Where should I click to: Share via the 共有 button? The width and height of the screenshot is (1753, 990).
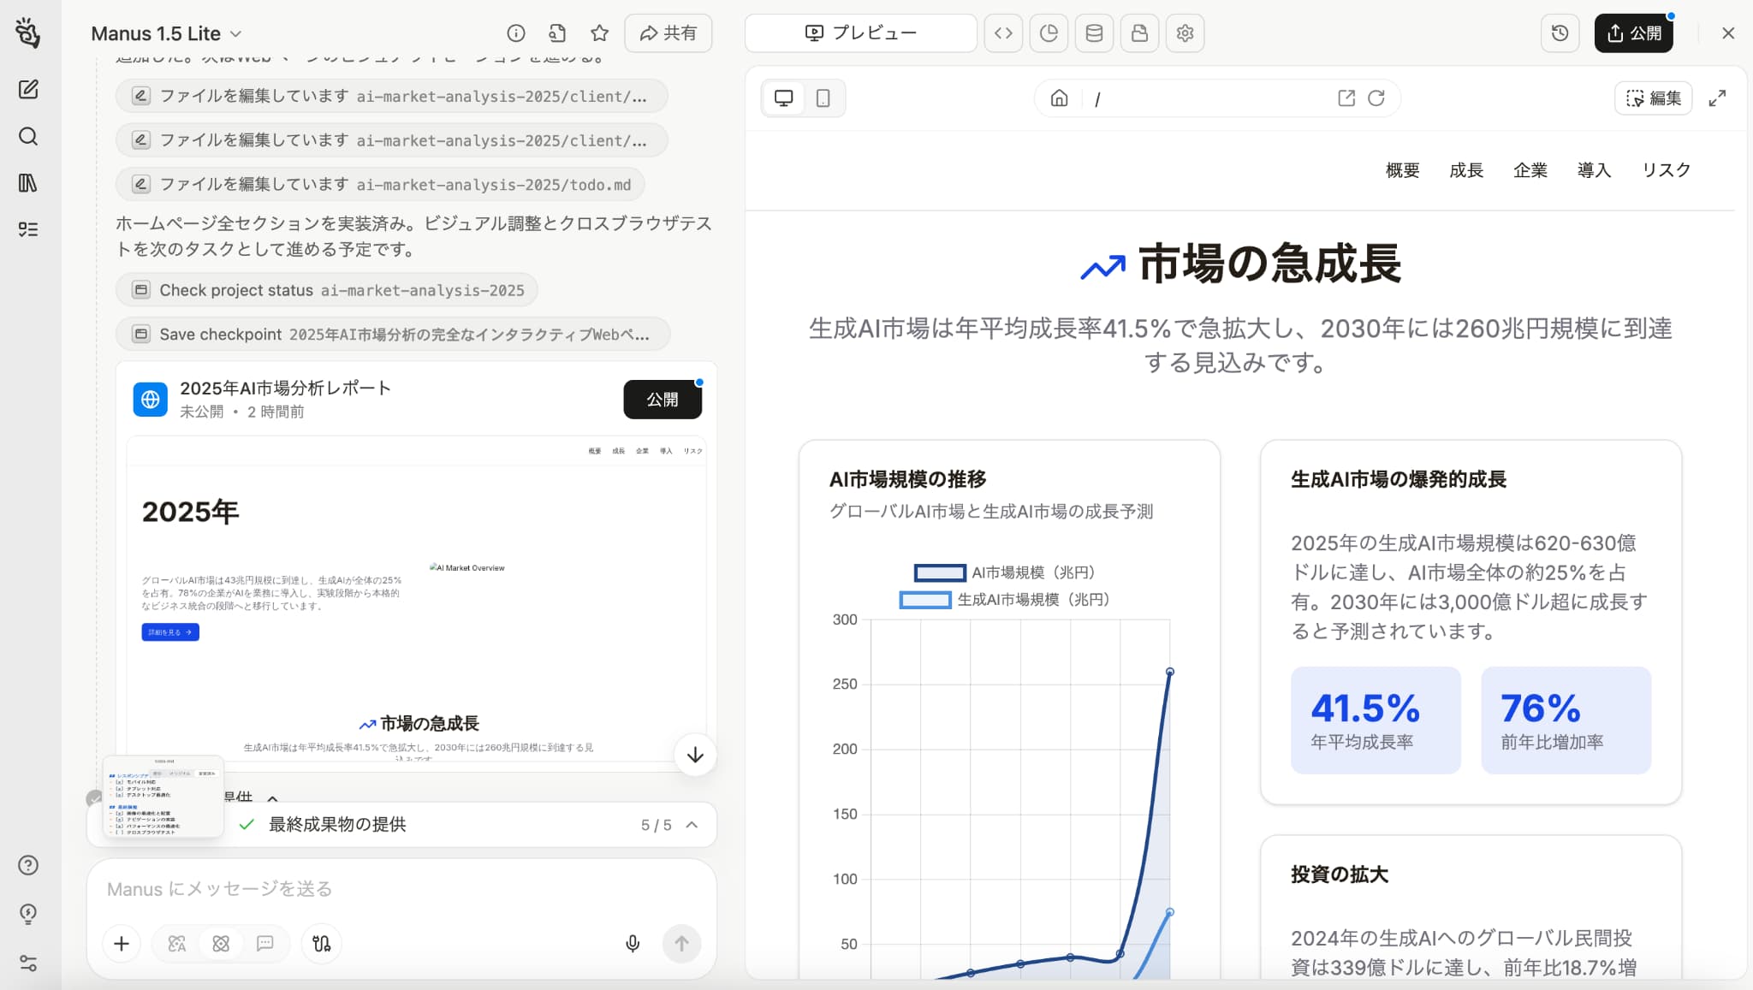pos(669,33)
